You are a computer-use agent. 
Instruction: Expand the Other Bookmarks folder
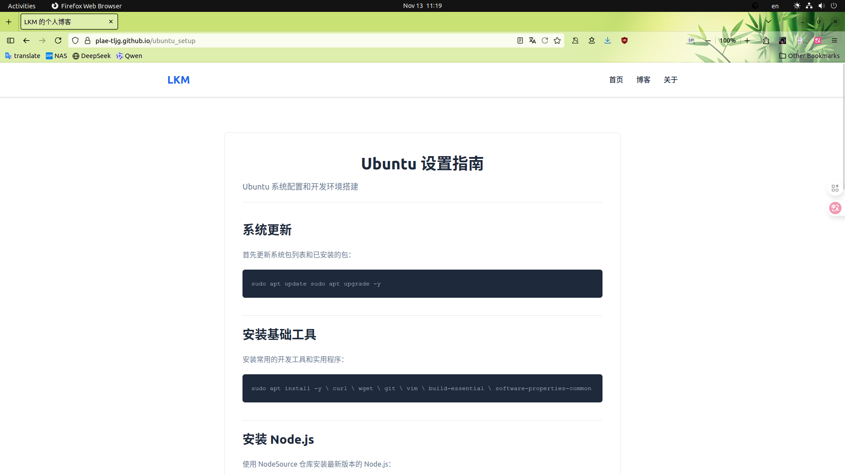click(809, 56)
